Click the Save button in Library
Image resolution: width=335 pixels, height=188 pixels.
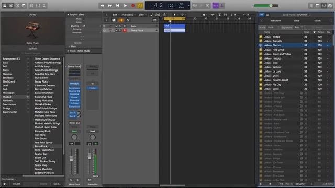(x=57, y=184)
